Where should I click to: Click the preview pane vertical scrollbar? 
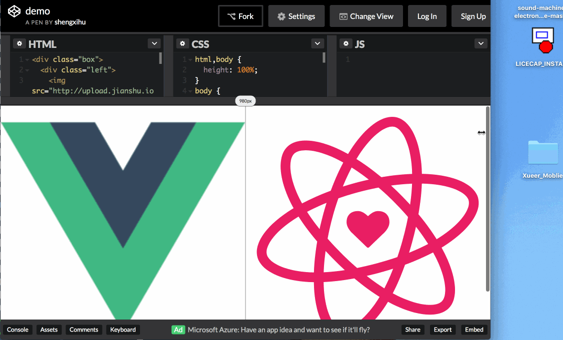(x=487, y=199)
